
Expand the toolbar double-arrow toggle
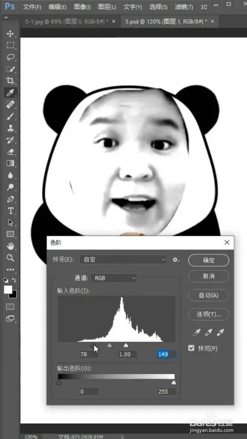point(6,17)
